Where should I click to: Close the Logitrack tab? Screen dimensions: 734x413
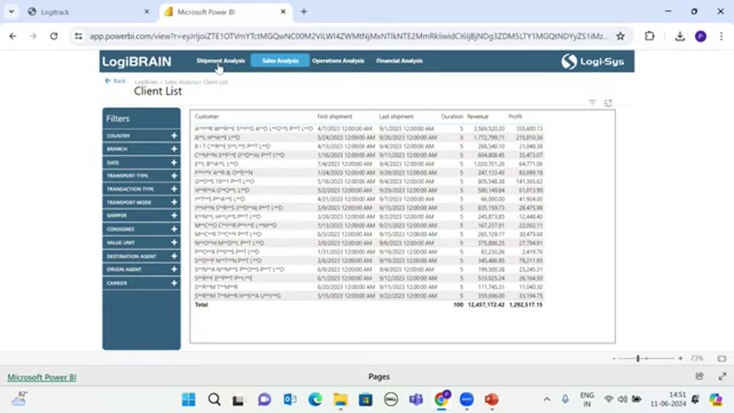[147, 12]
